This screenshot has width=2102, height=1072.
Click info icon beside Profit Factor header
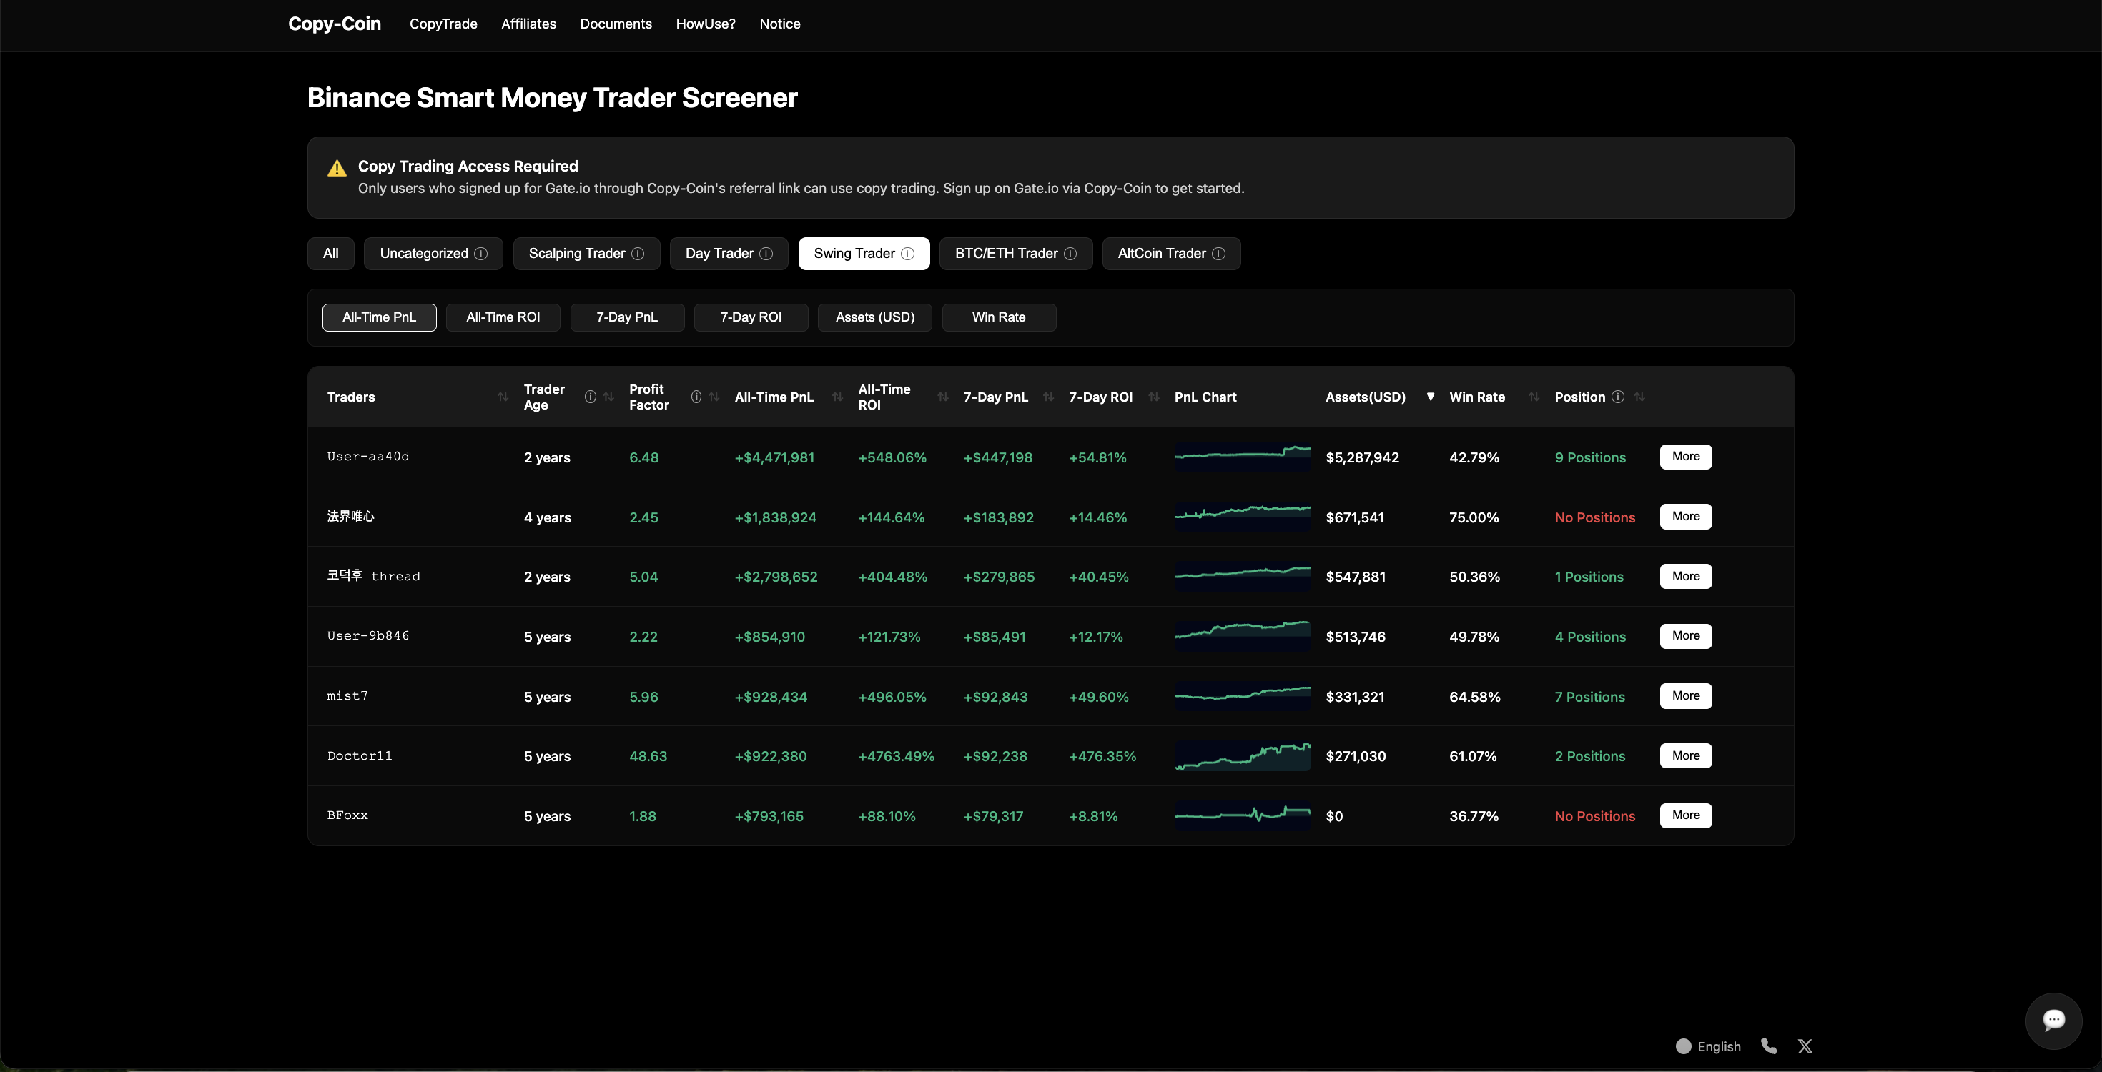[696, 397]
